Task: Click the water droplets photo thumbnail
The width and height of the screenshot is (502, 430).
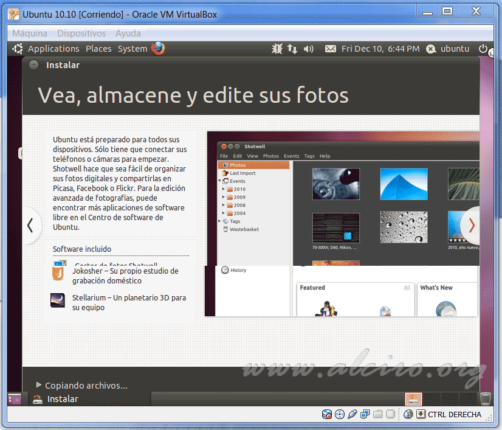Action: tap(404, 227)
